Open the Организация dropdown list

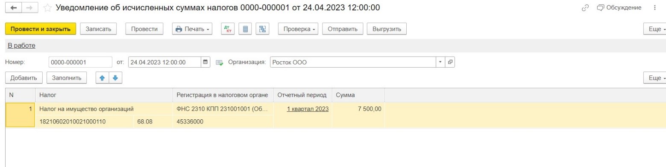[x=440, y=62]
